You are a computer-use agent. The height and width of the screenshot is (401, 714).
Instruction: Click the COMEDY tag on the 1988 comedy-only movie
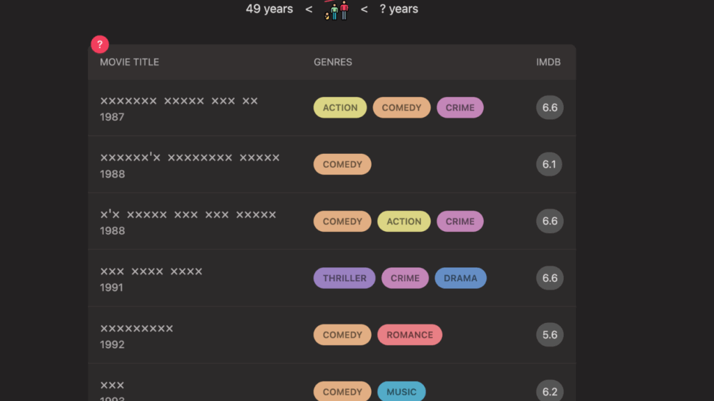click(342, 164)
